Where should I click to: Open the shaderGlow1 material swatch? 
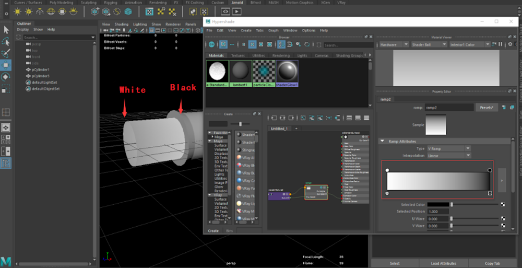point(287,71)
